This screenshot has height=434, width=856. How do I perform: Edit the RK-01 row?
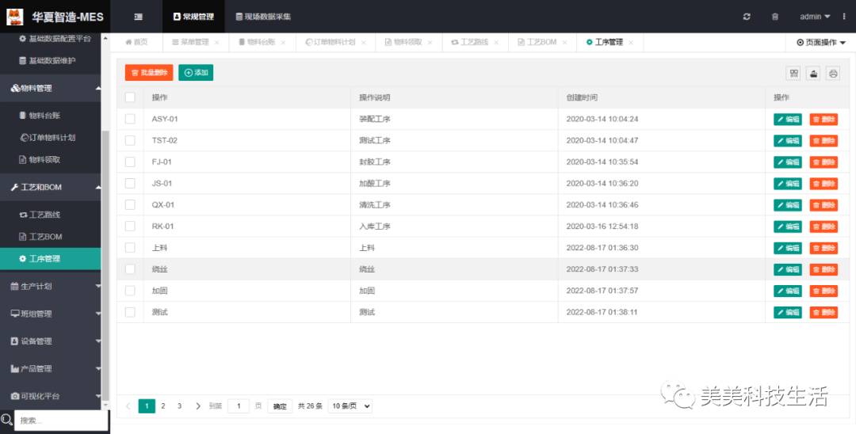[788, 227]
